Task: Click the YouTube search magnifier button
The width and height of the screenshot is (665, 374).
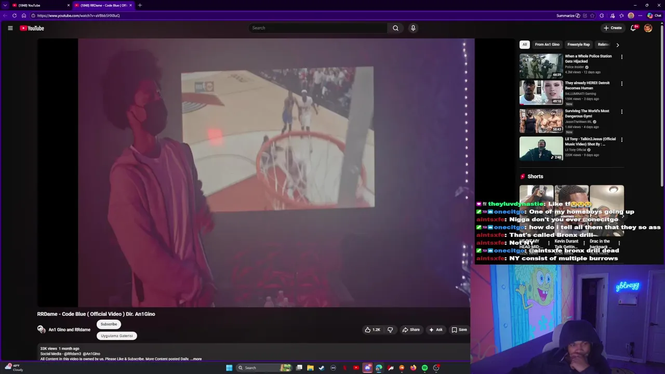Action: pyautogui.click(x=395, y=28)
